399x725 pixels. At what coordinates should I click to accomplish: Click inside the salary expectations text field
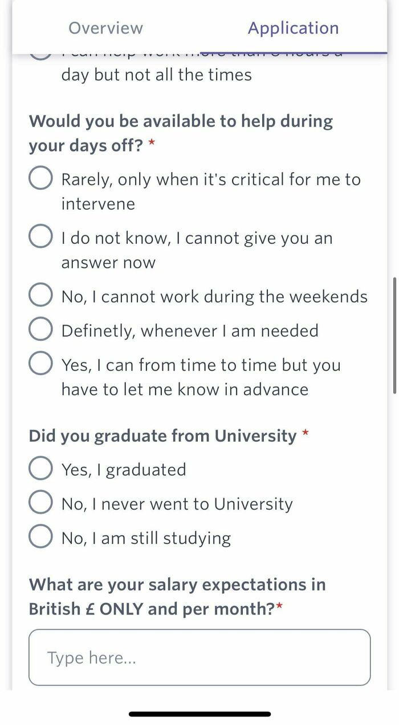199,657
